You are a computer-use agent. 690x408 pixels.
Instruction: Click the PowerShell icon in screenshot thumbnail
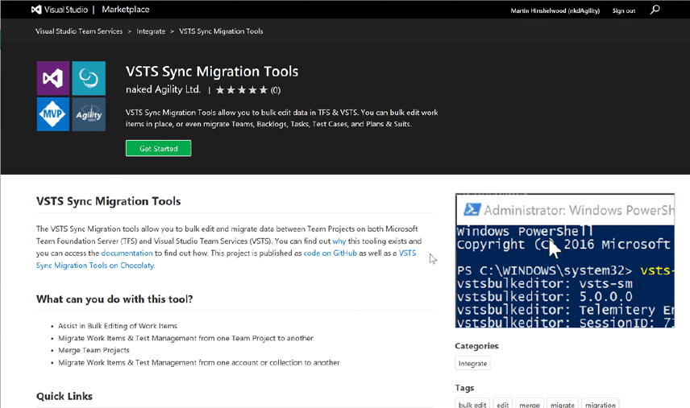[x=472, y=209]
